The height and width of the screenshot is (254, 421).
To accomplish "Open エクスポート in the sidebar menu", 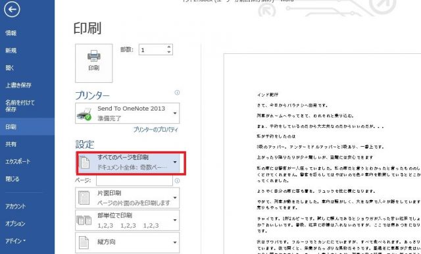I will tap(18, 162).
